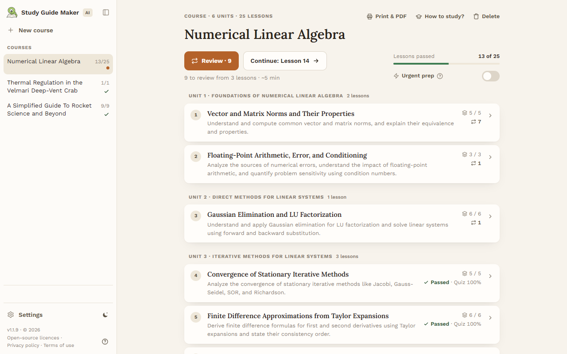Click the Settings gear icon
567x354 pixels.
pyautogui.click(x=11, y=315)
